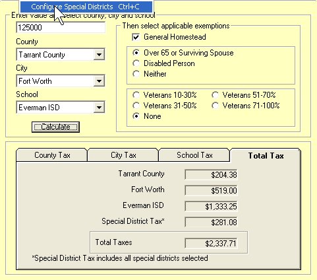Click the Calculate button
Screen dimensions: 317x280
[55, 127]
